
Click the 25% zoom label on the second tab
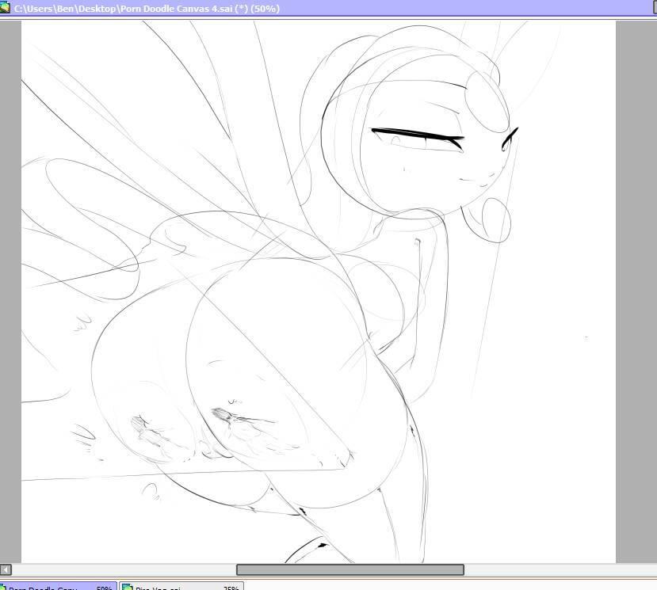click(x=231, y=588)
